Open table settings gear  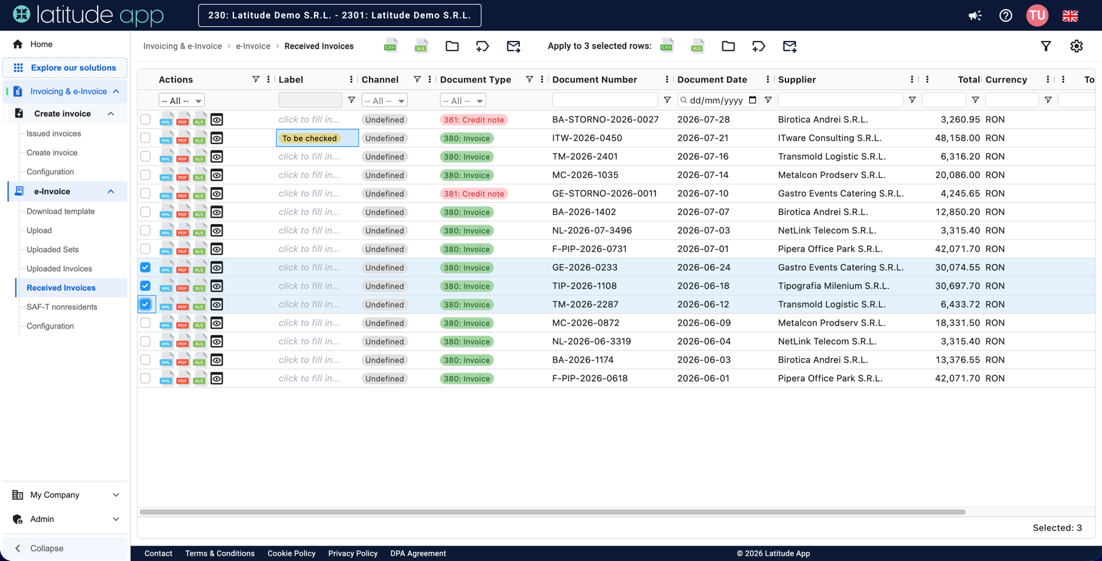click(x=1076, y=46)
